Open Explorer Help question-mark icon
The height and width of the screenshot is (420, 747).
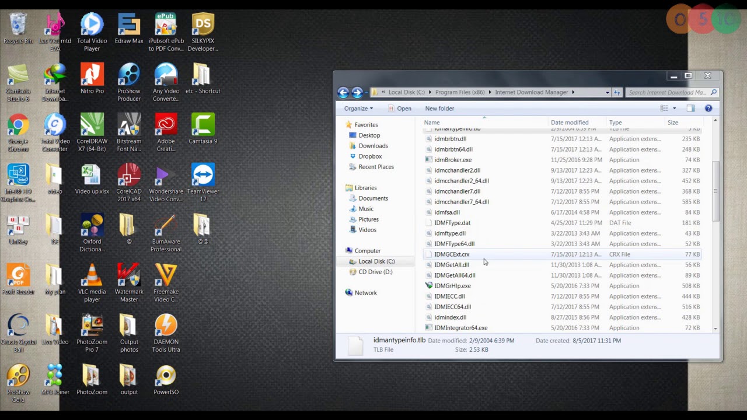[708, 108]
